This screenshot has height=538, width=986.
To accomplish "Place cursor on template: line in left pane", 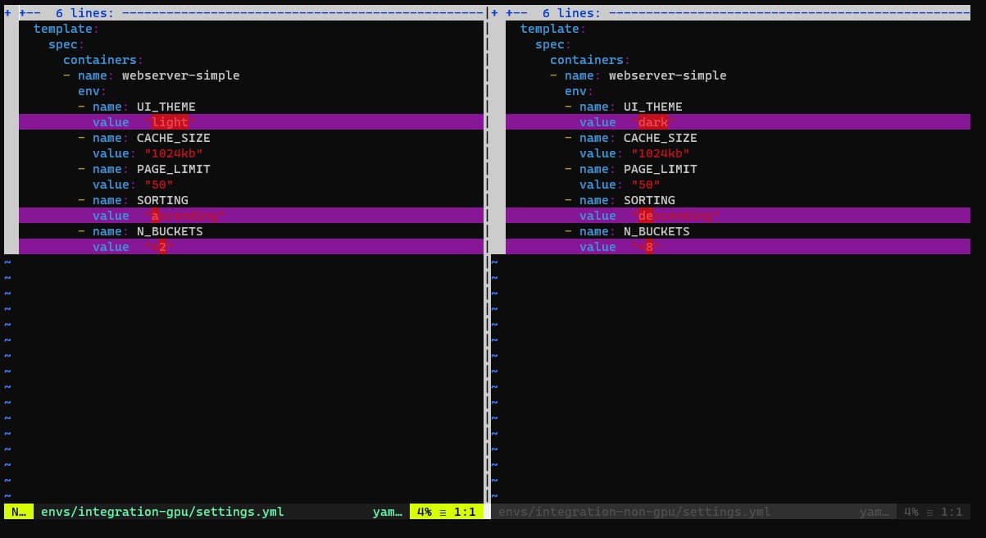I will pyautogui.click(x=66, y=29).
